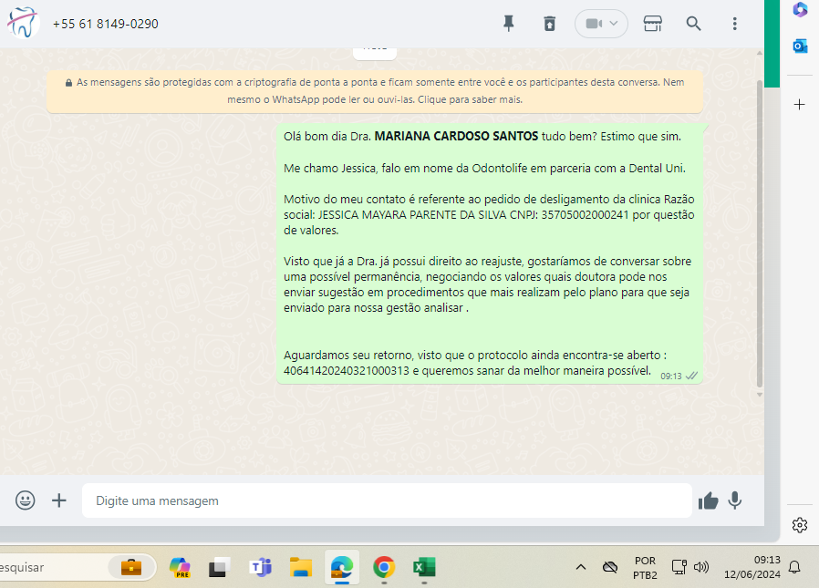
Task: Open the notifications bell
Action: pyautogui.click(x=794, y=567)
